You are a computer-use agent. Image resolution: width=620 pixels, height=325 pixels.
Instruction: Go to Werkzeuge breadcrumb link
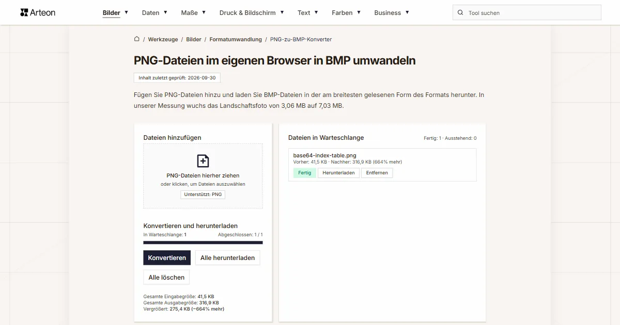[x=163, y=39]
